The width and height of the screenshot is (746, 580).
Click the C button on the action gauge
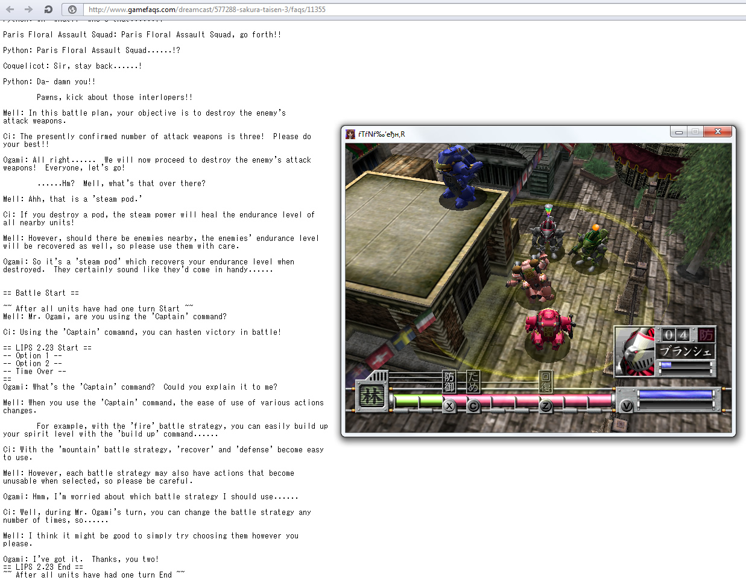click(x=473, y=406)
